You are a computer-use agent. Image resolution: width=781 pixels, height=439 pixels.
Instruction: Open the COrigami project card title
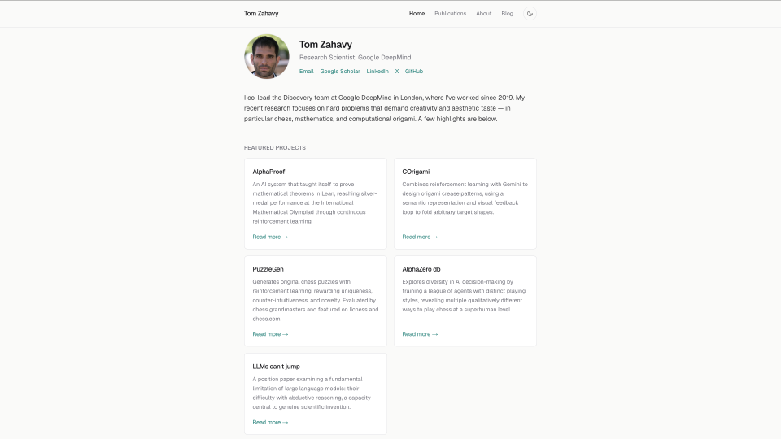(416, 172)
